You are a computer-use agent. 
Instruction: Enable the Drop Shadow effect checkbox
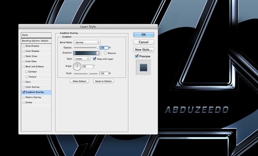(24, 46)
